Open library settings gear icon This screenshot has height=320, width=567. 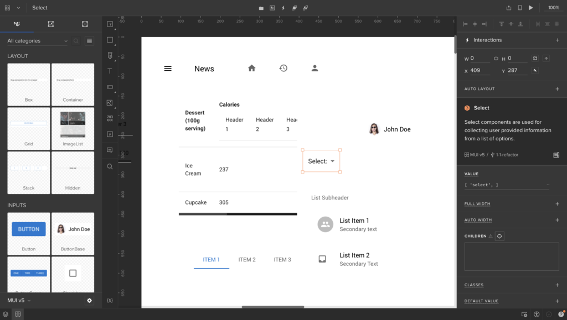89,300
